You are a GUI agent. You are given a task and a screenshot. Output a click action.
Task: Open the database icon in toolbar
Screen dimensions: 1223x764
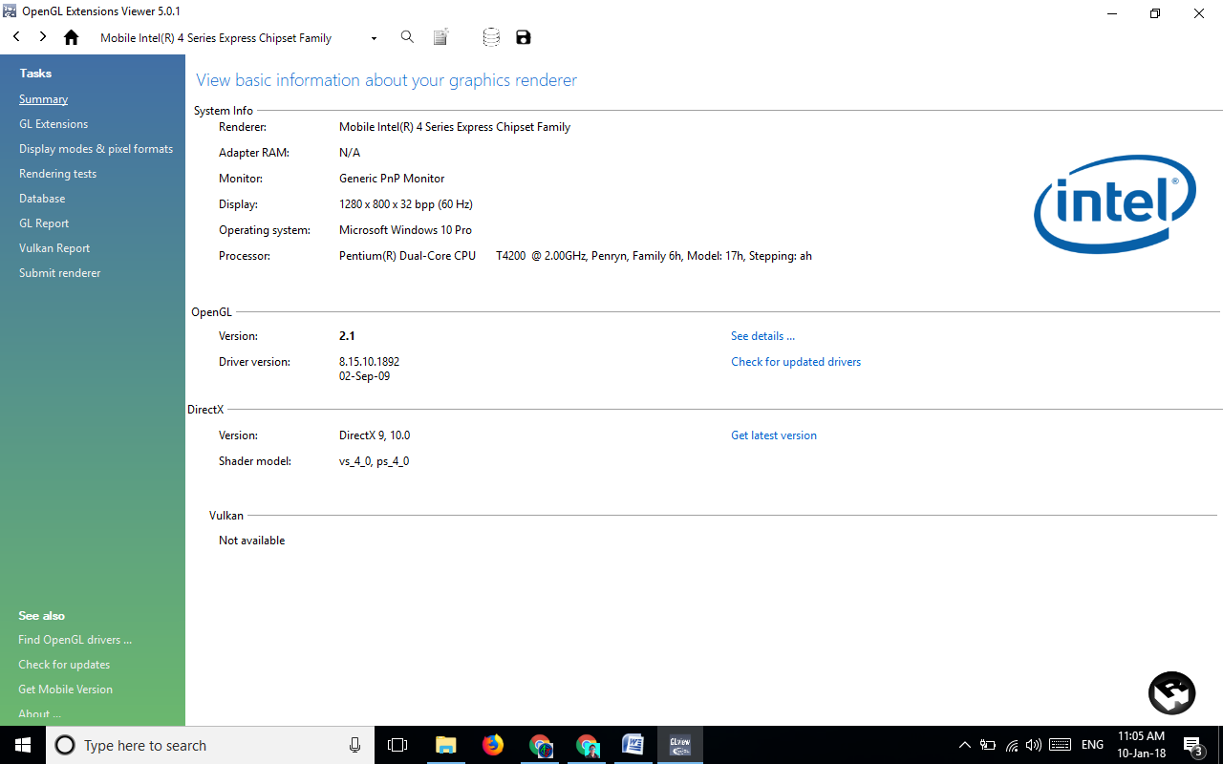coord(491,37)
